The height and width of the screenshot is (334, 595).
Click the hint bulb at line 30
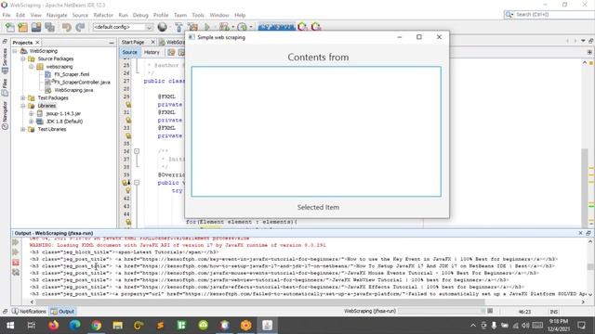point(128,105)
